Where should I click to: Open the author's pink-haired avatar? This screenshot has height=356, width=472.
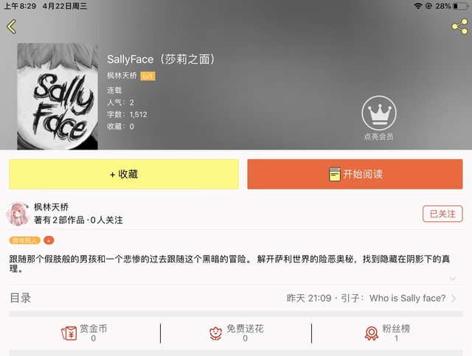pos(18,214)
